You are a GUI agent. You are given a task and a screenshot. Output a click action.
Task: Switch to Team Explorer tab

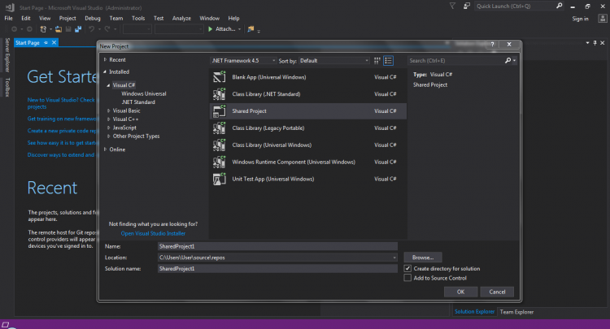pyautogui.click(x=516, y=312)
